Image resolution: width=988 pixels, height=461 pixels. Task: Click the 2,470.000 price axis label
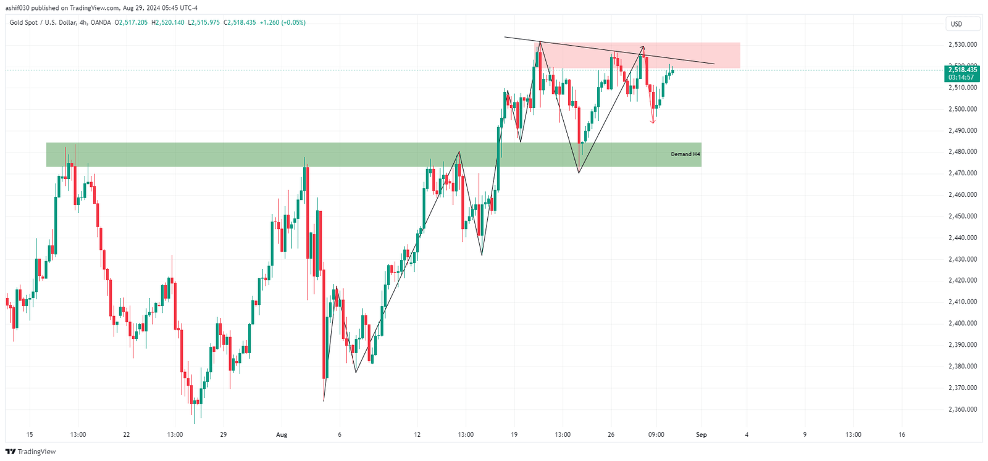tap(962, 173)
